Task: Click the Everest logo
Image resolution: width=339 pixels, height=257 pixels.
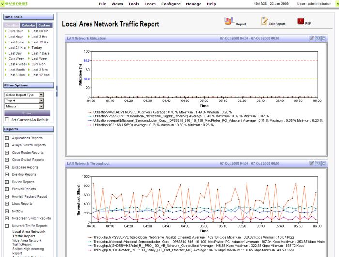Action: coord(14,4)
